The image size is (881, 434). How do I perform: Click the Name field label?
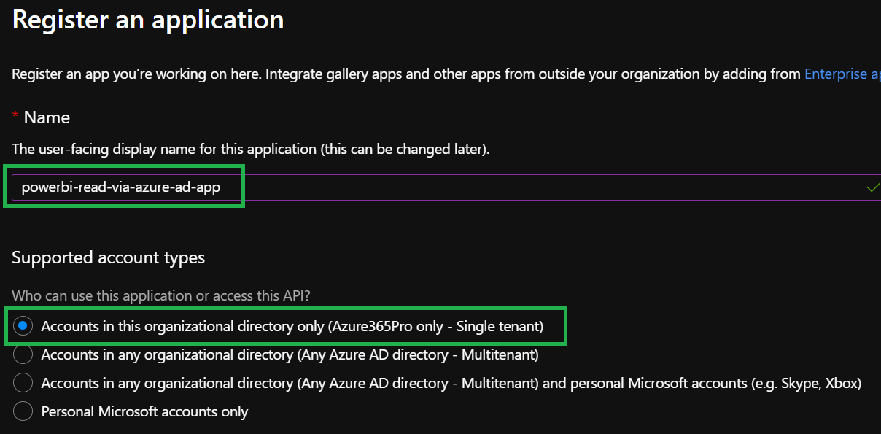47,117
